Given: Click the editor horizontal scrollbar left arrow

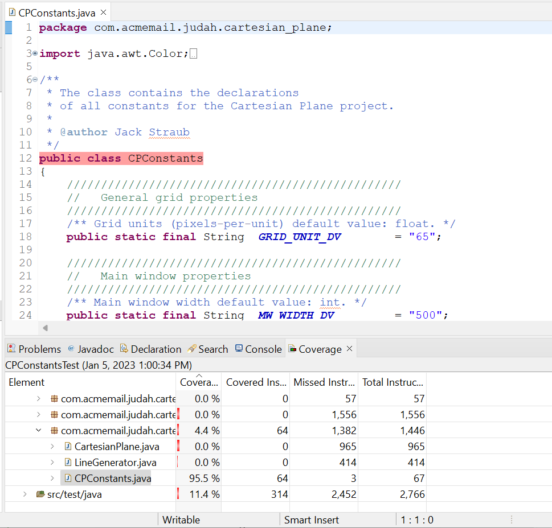Looking at the screenshot, I should (x=45, y=328).
